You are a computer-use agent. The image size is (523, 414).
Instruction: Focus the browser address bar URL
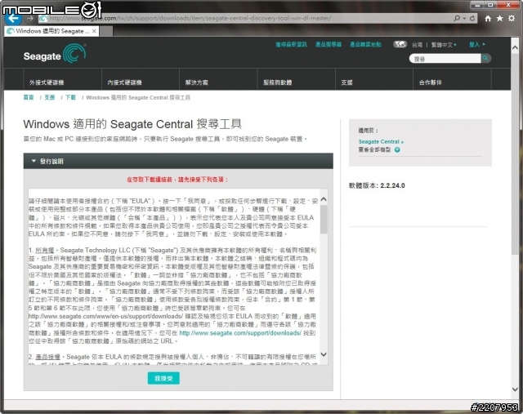(190, 18)
